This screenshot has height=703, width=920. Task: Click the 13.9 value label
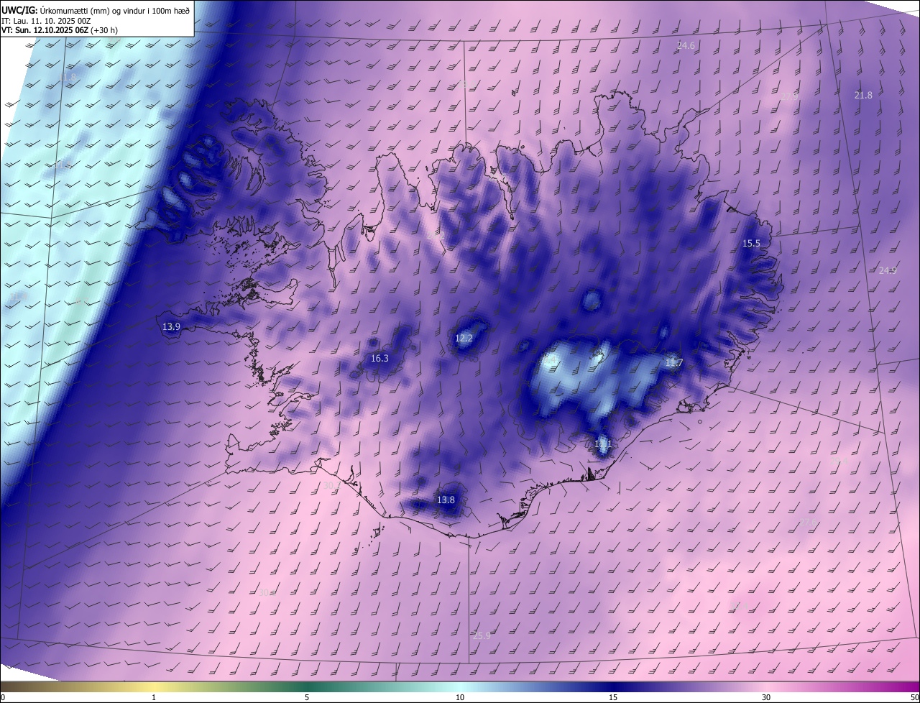click(x=171, y=326)
